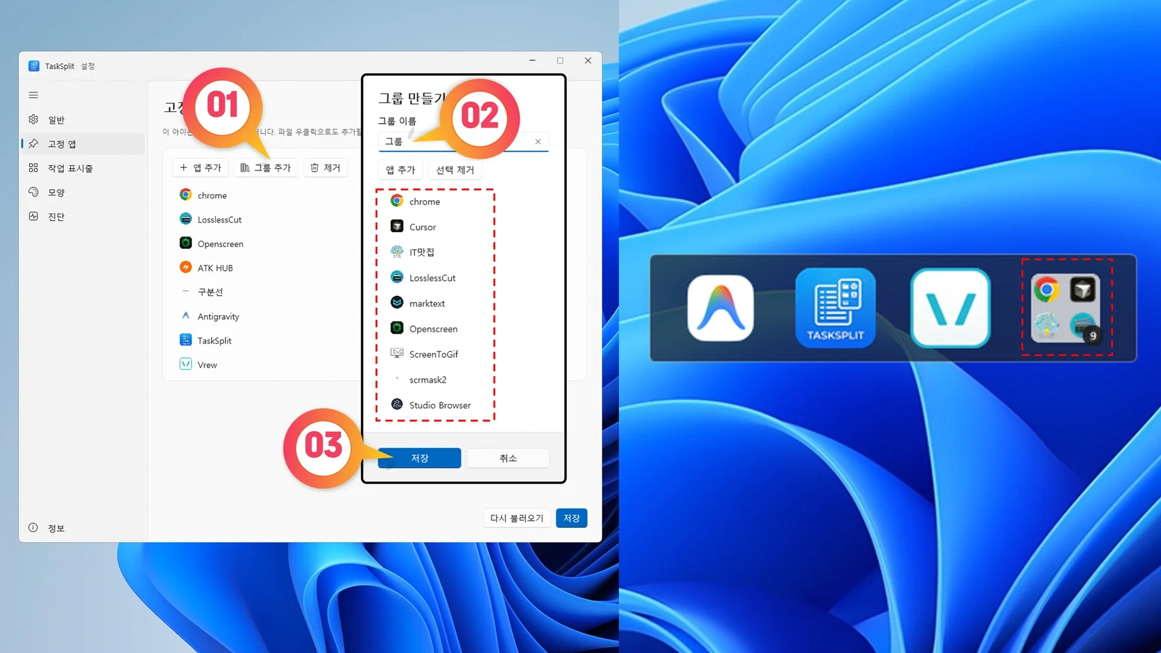
Task: Click 저장 at the settings window bottom
Action: (x=571, y=518)
